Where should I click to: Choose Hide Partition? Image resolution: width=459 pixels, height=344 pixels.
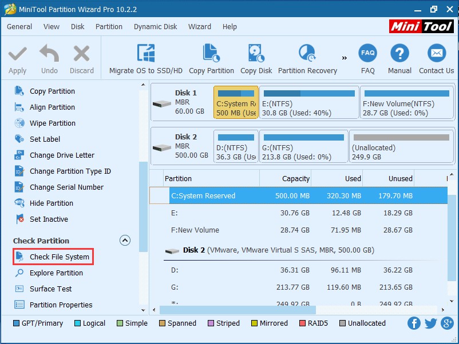(52, 203)
